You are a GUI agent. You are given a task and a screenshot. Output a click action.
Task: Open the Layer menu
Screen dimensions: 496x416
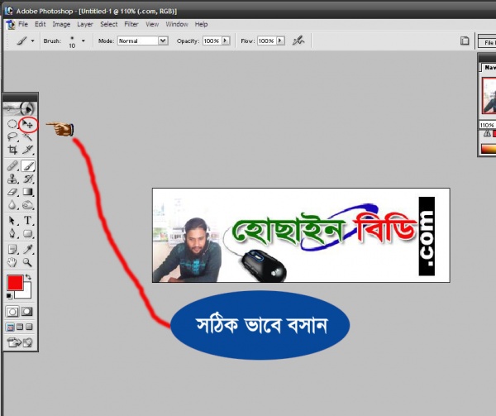pyautogui.click(x=85, y=24)
